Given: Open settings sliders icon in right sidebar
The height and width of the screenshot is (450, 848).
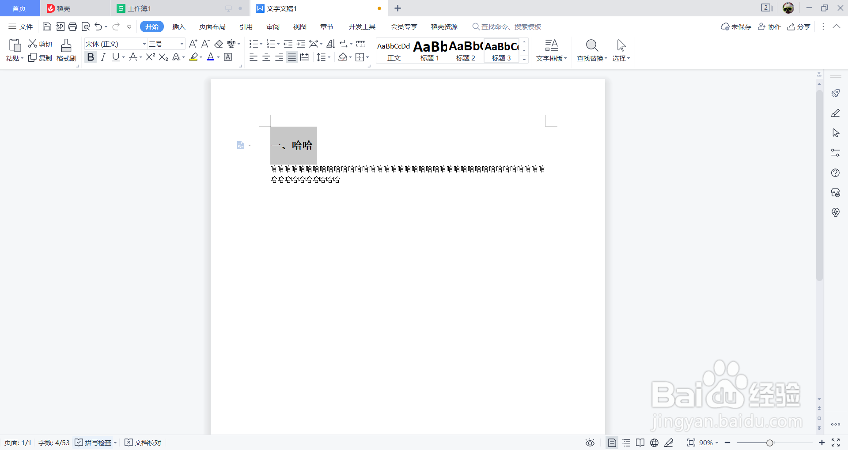Looking at the screenshot, I should click(836, 153).
